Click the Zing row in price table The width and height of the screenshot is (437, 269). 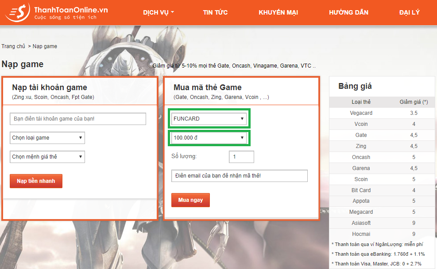point(382,146)
